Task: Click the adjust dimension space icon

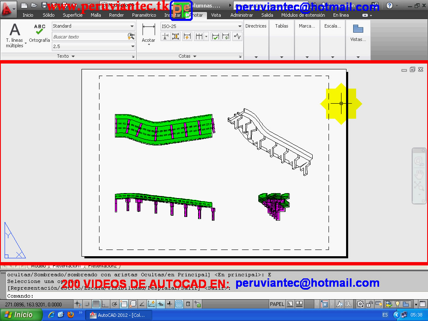Action: [x=176, y=36]
